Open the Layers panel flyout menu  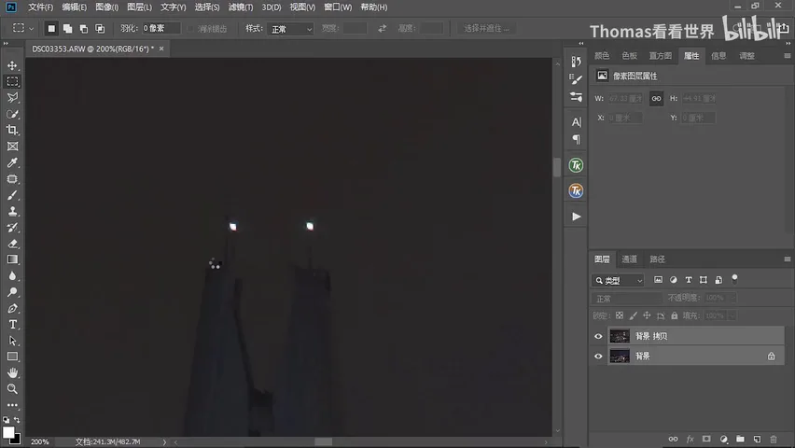[x=787, y=259]
